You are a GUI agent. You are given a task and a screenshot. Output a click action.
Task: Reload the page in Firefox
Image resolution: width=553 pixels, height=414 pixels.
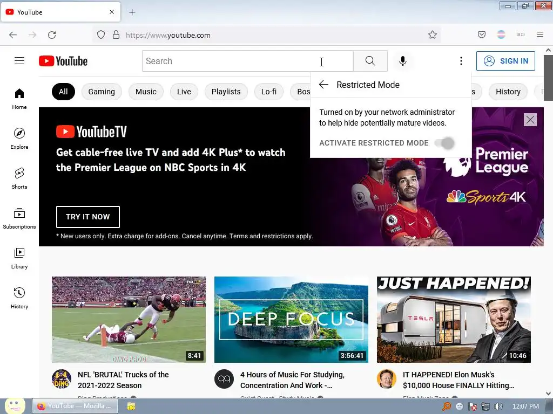coord(52,35)
